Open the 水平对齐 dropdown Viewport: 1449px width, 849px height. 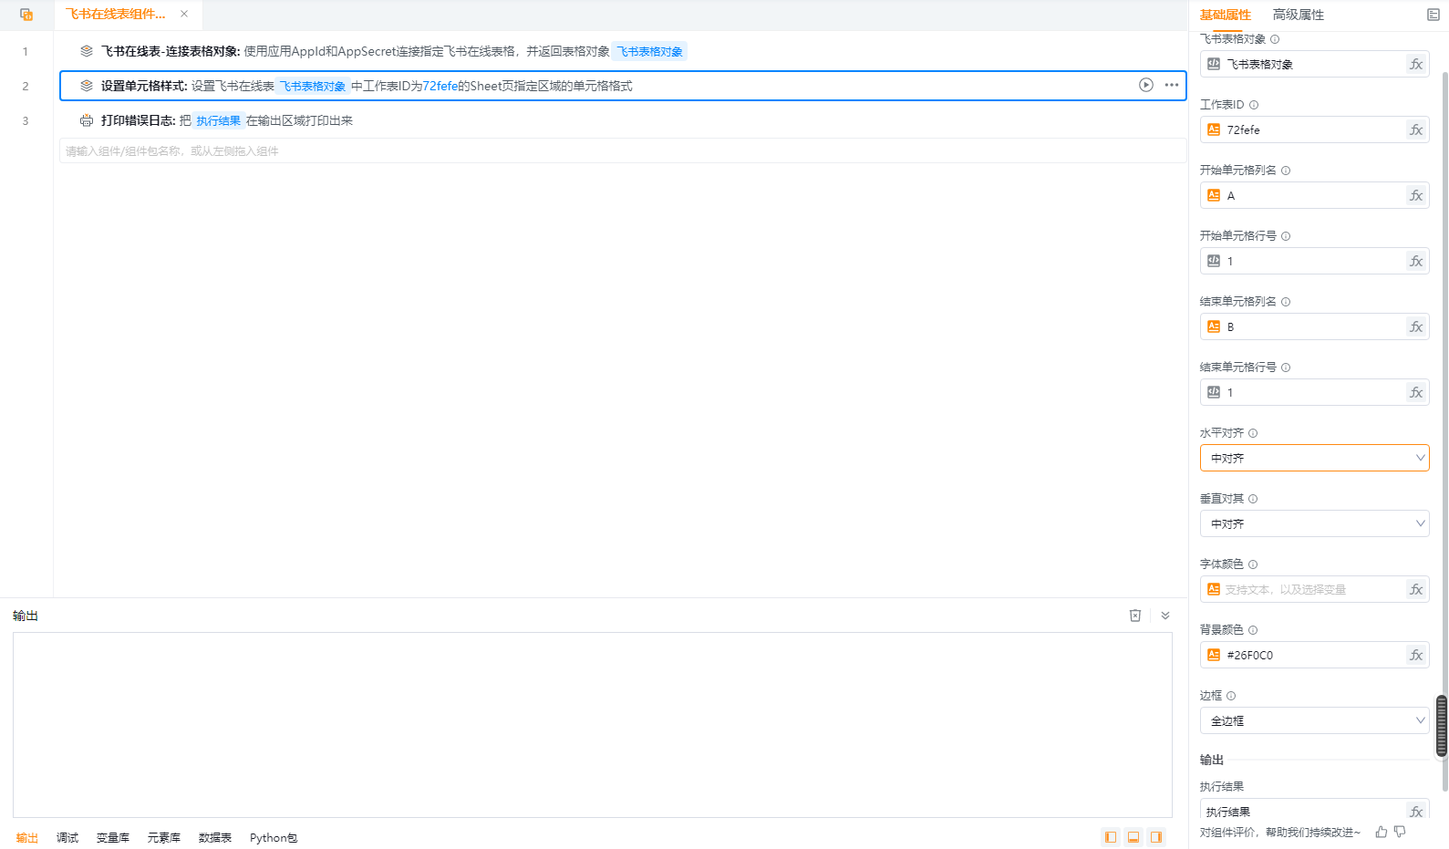pyautogui.click(x=1314, y=458)
